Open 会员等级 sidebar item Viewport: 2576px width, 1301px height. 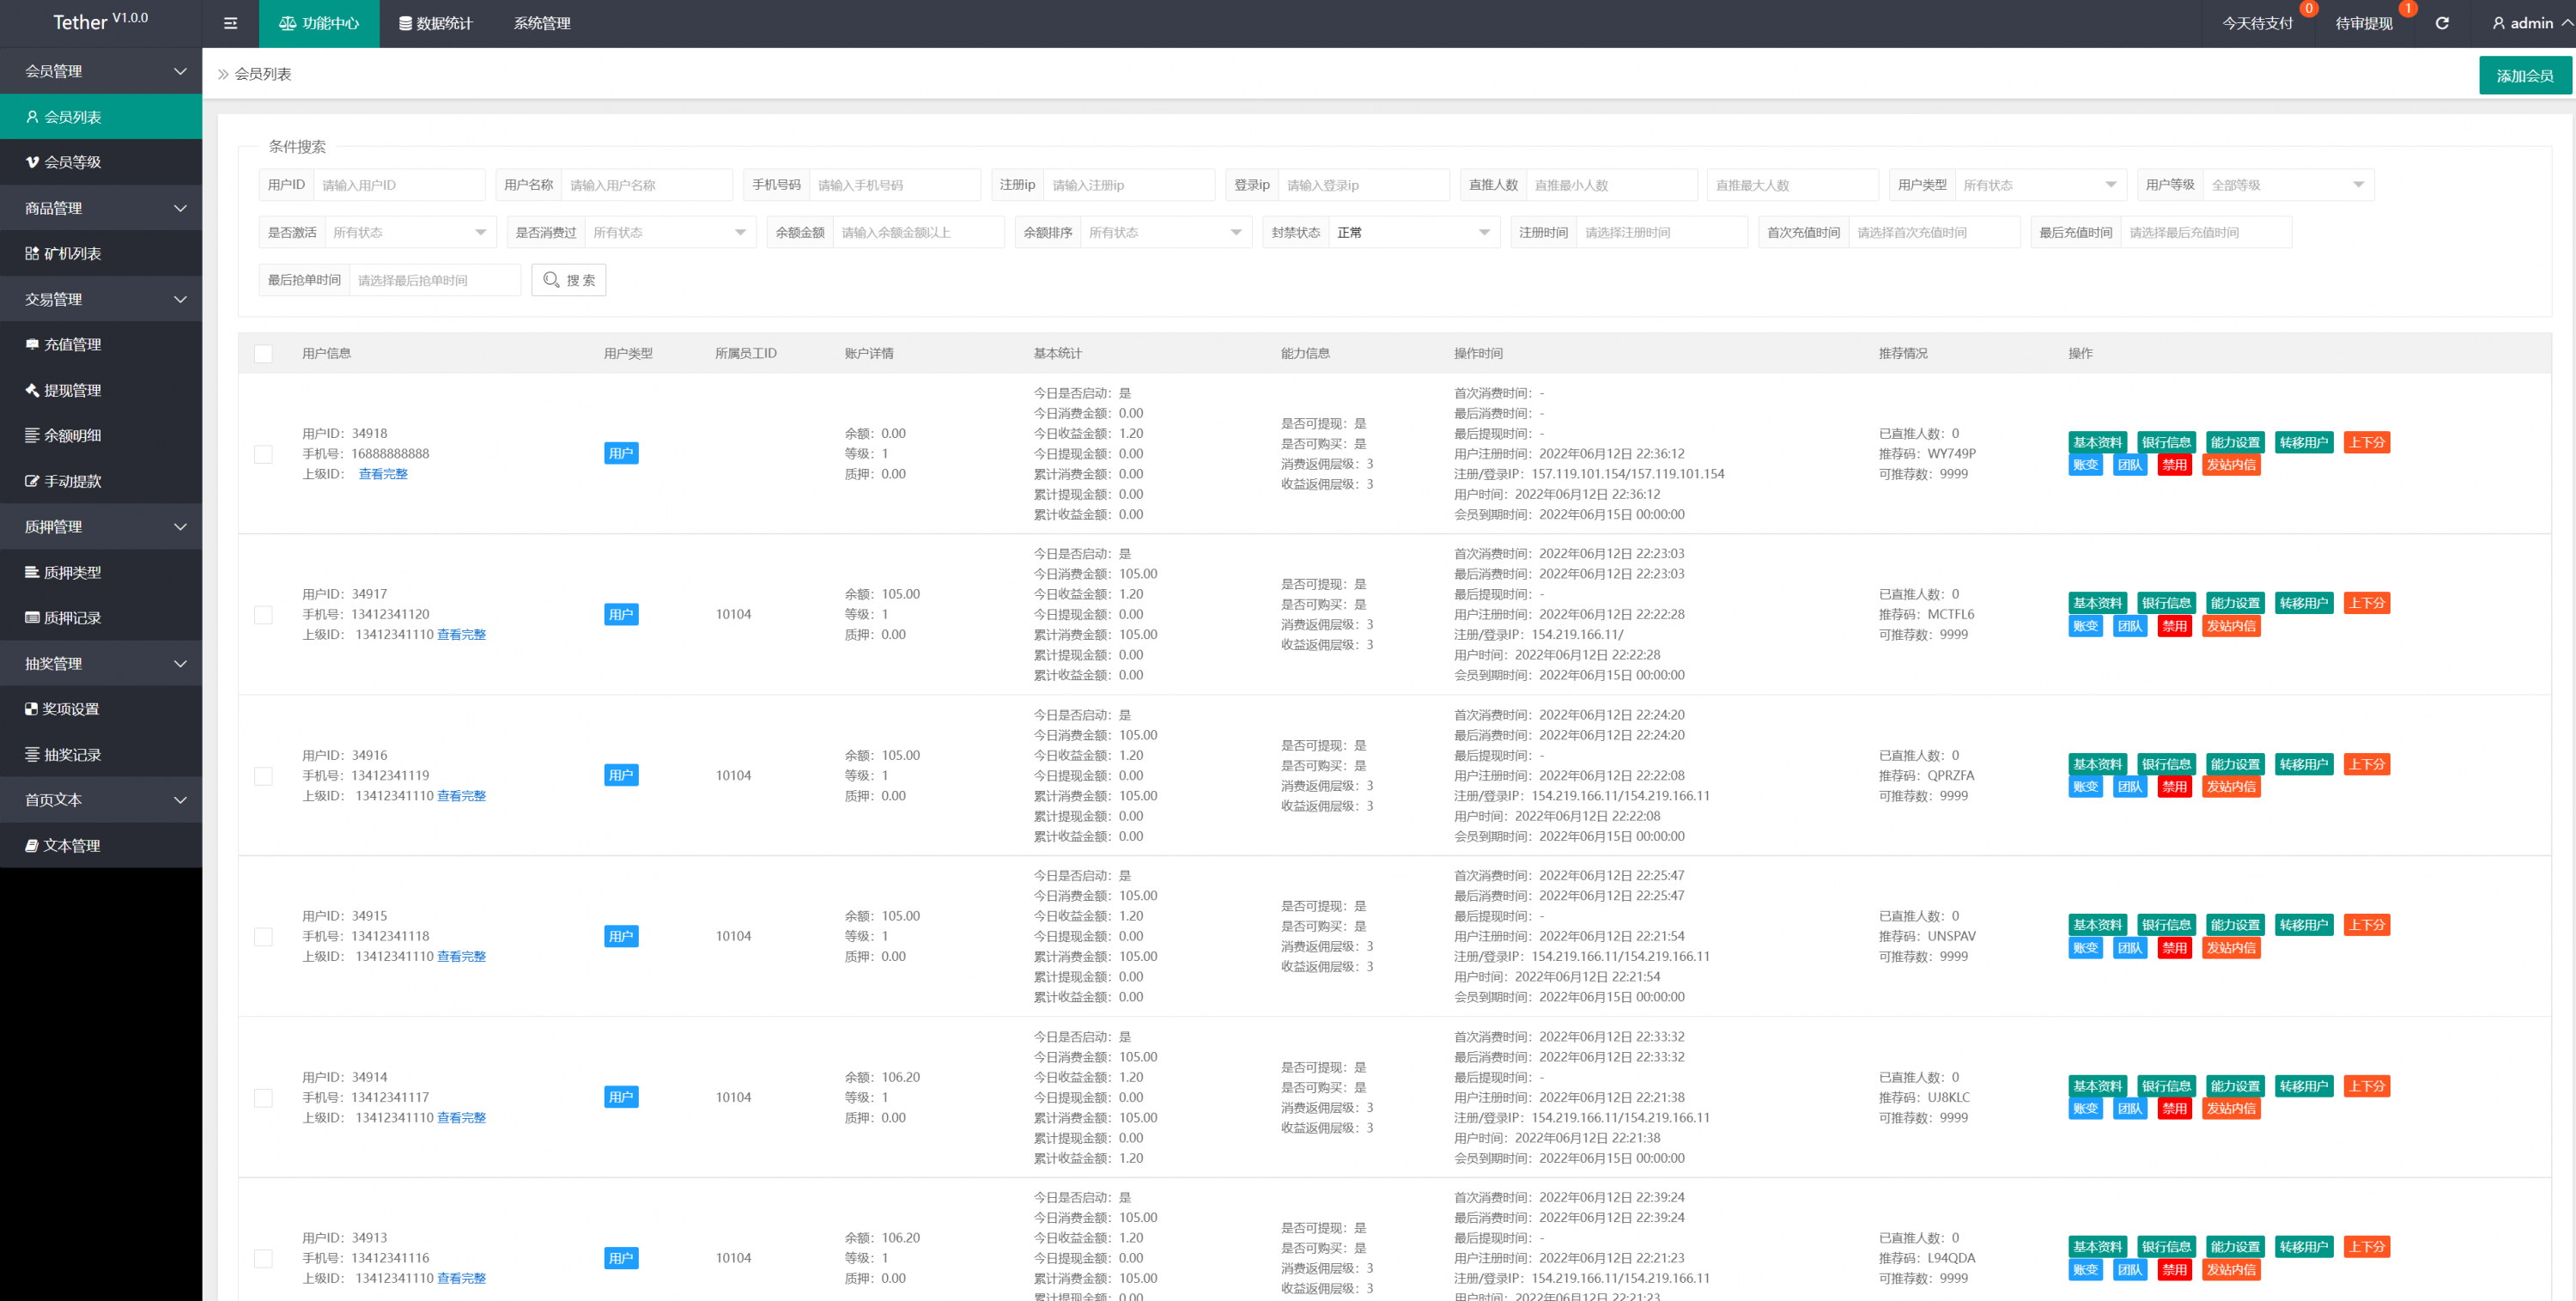[72, 162]
